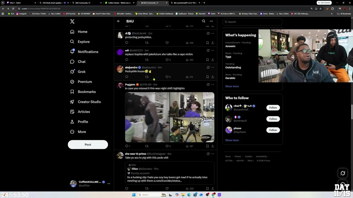Viewport: 353px width, 198px height.
Task: Open the three-dot menu on Puggem's post
Action: point(213,84)
